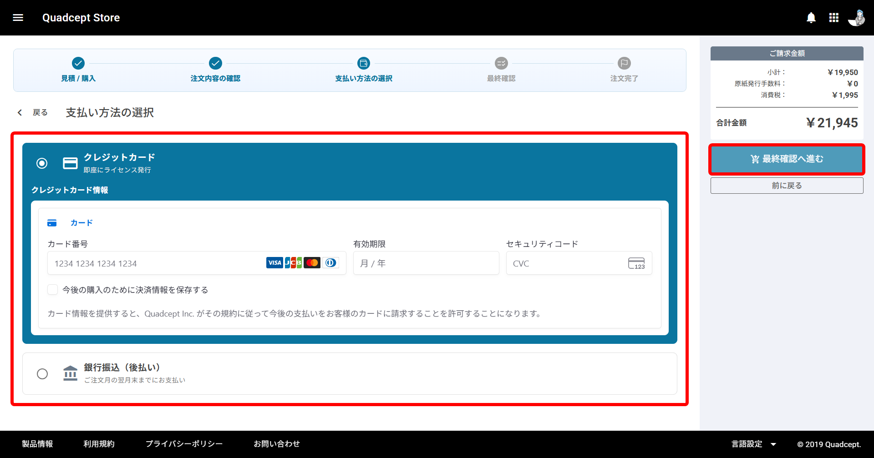Go to the 見積 / 購入 step label
The image size is (874, 458).
tap(78, 78)
